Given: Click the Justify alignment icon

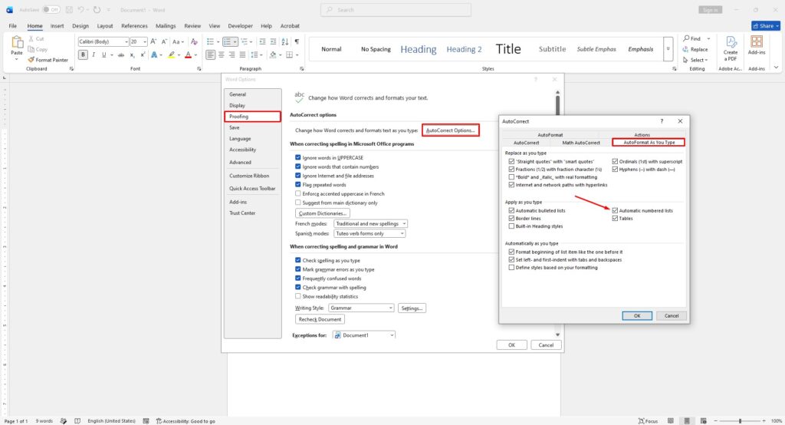Looking at the screenshot, I should 242,54.
